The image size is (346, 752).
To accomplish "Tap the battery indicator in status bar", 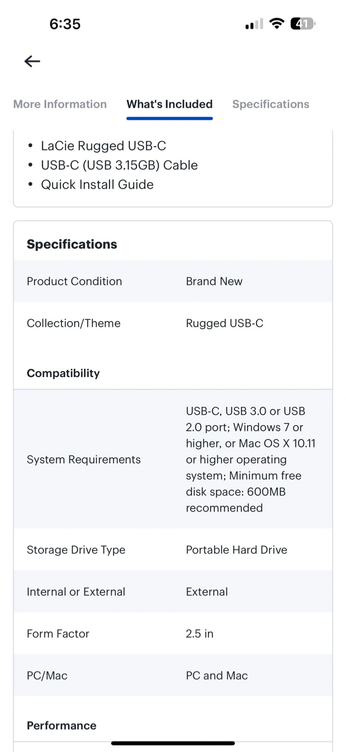I will [303, 23].
